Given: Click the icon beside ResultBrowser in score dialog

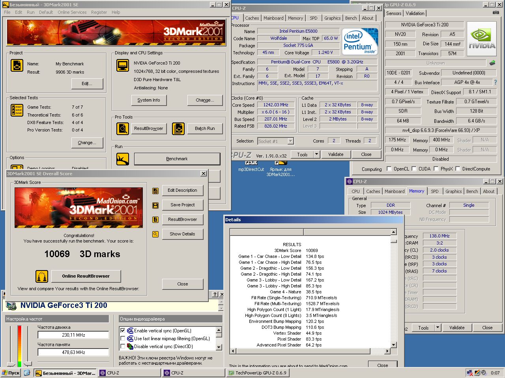Looking at the screenshot, I should pos(155,220).
